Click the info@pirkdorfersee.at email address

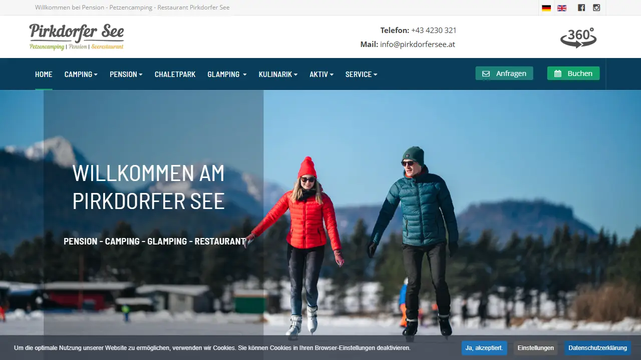tap(418, 44)
